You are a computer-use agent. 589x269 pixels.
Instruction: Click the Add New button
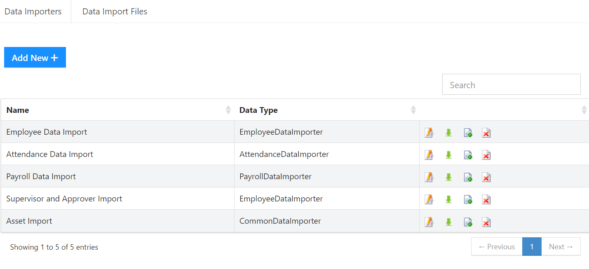pos(35,57)
